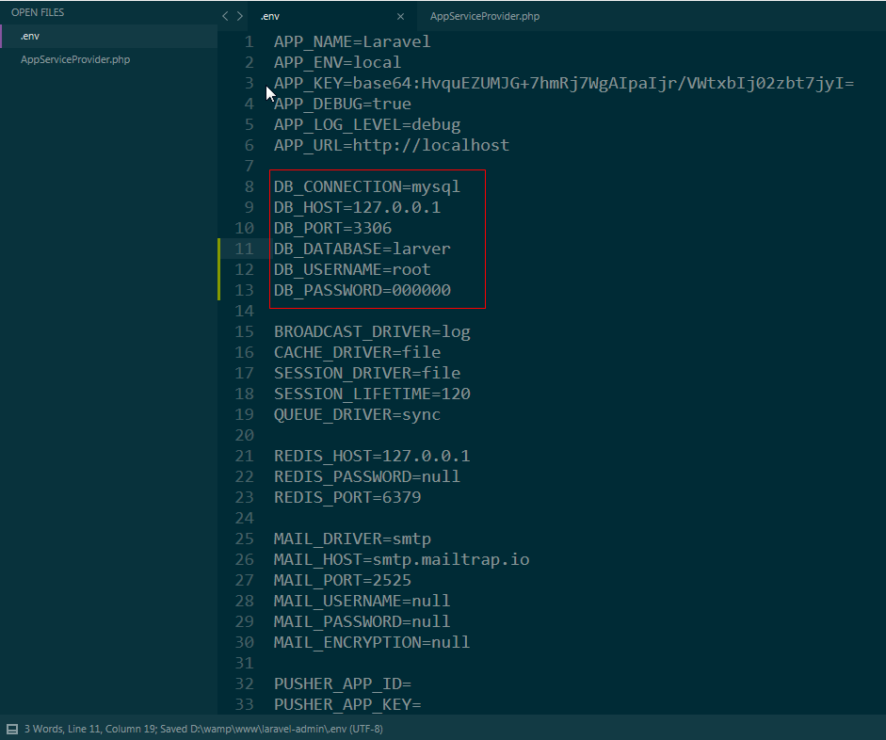
Task: Click the MAIL_PORT=2525 line
Action: 343,580
